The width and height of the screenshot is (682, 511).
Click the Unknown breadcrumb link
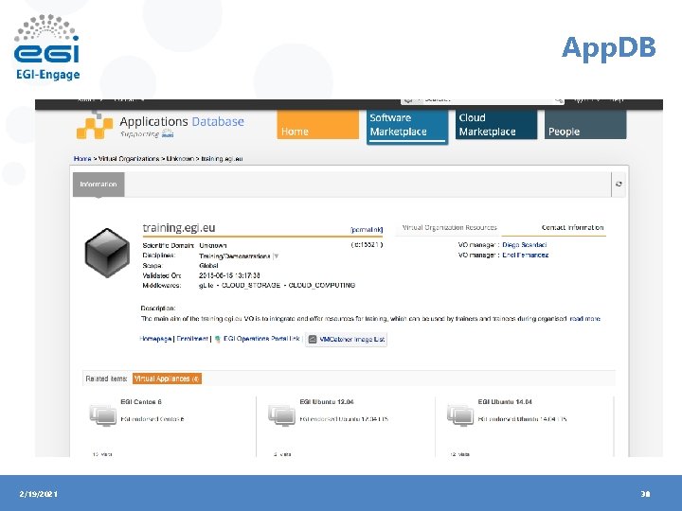180,159
